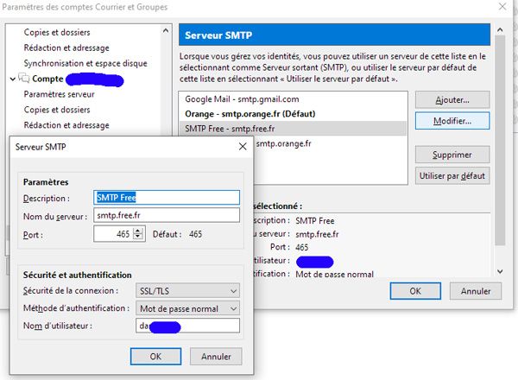Confirm SMTP server dialog with OK
The image size is (518, 380).
coord(155,357)
